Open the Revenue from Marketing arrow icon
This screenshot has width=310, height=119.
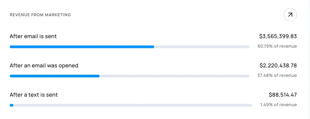[290, 15]
